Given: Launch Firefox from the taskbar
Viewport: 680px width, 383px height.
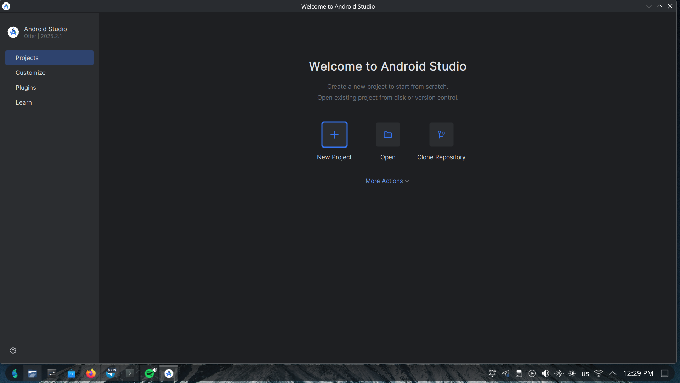Looking at the screenshot, I should 91,373.
